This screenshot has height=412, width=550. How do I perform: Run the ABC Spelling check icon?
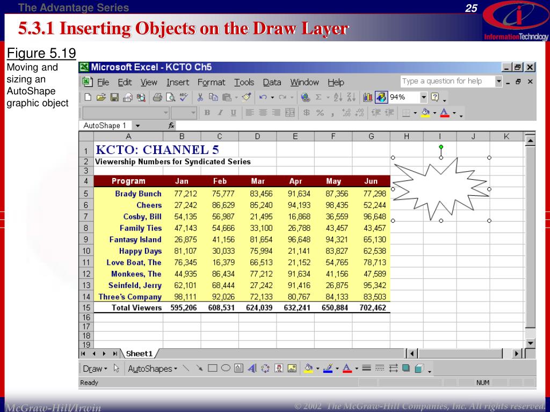coord(184,97)
